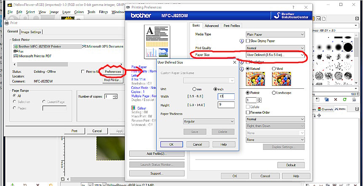Click the Support button
363x186 pixels.
tap(157, 173)
